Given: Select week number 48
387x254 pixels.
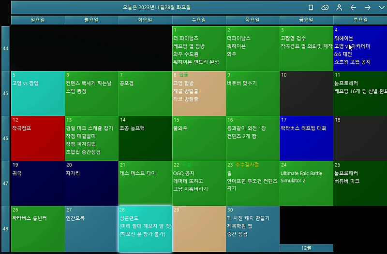Looking at the screenshot, I should 5,229.
